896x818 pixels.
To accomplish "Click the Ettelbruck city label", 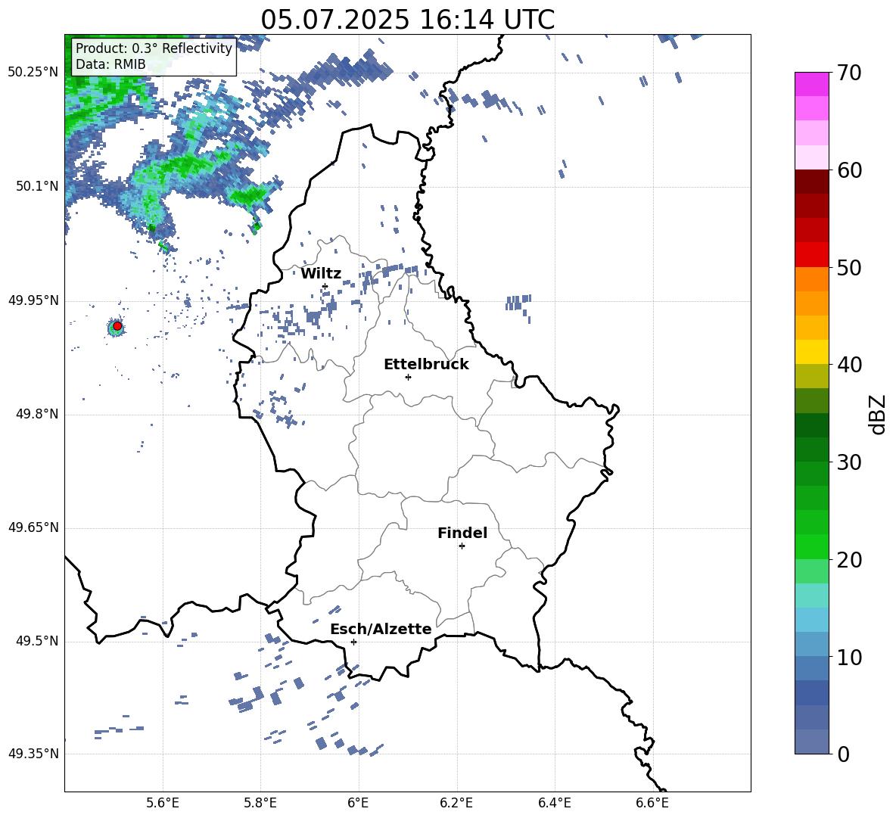I will (426, 365).
